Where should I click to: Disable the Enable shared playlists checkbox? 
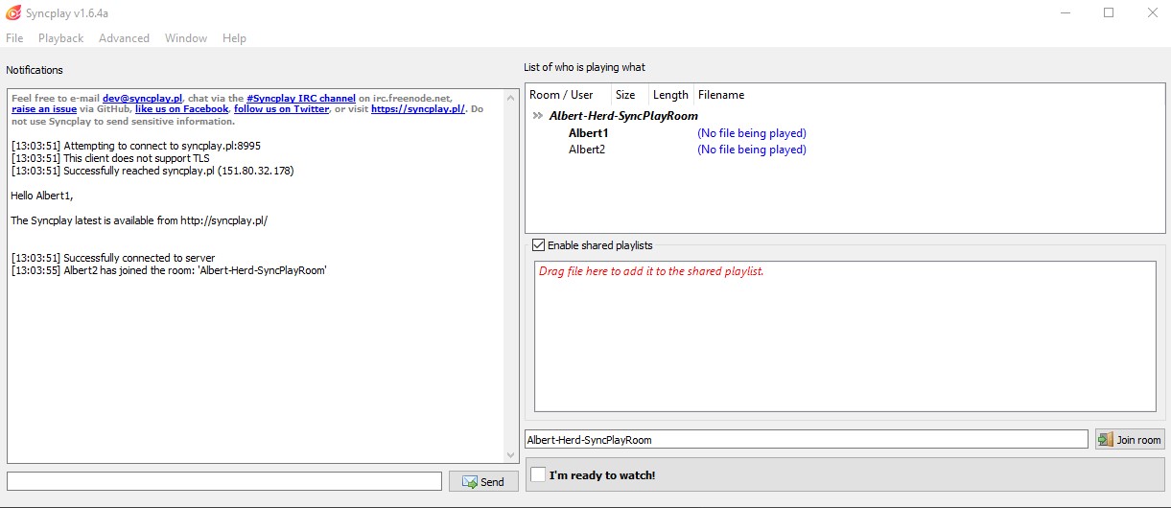click(x=538, y=245)
